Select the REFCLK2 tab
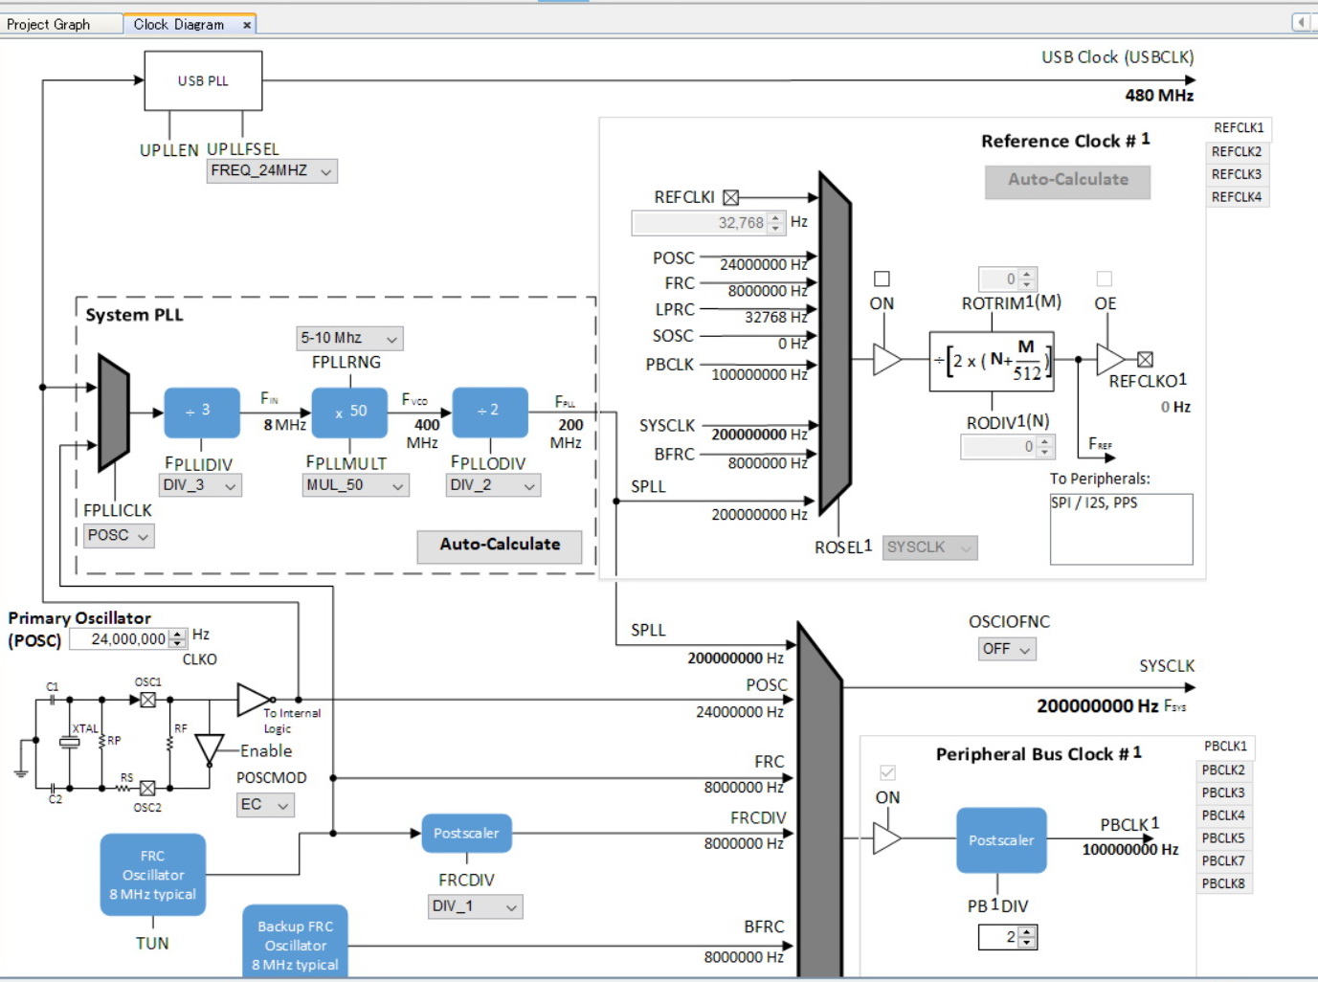 point(1237,151)
